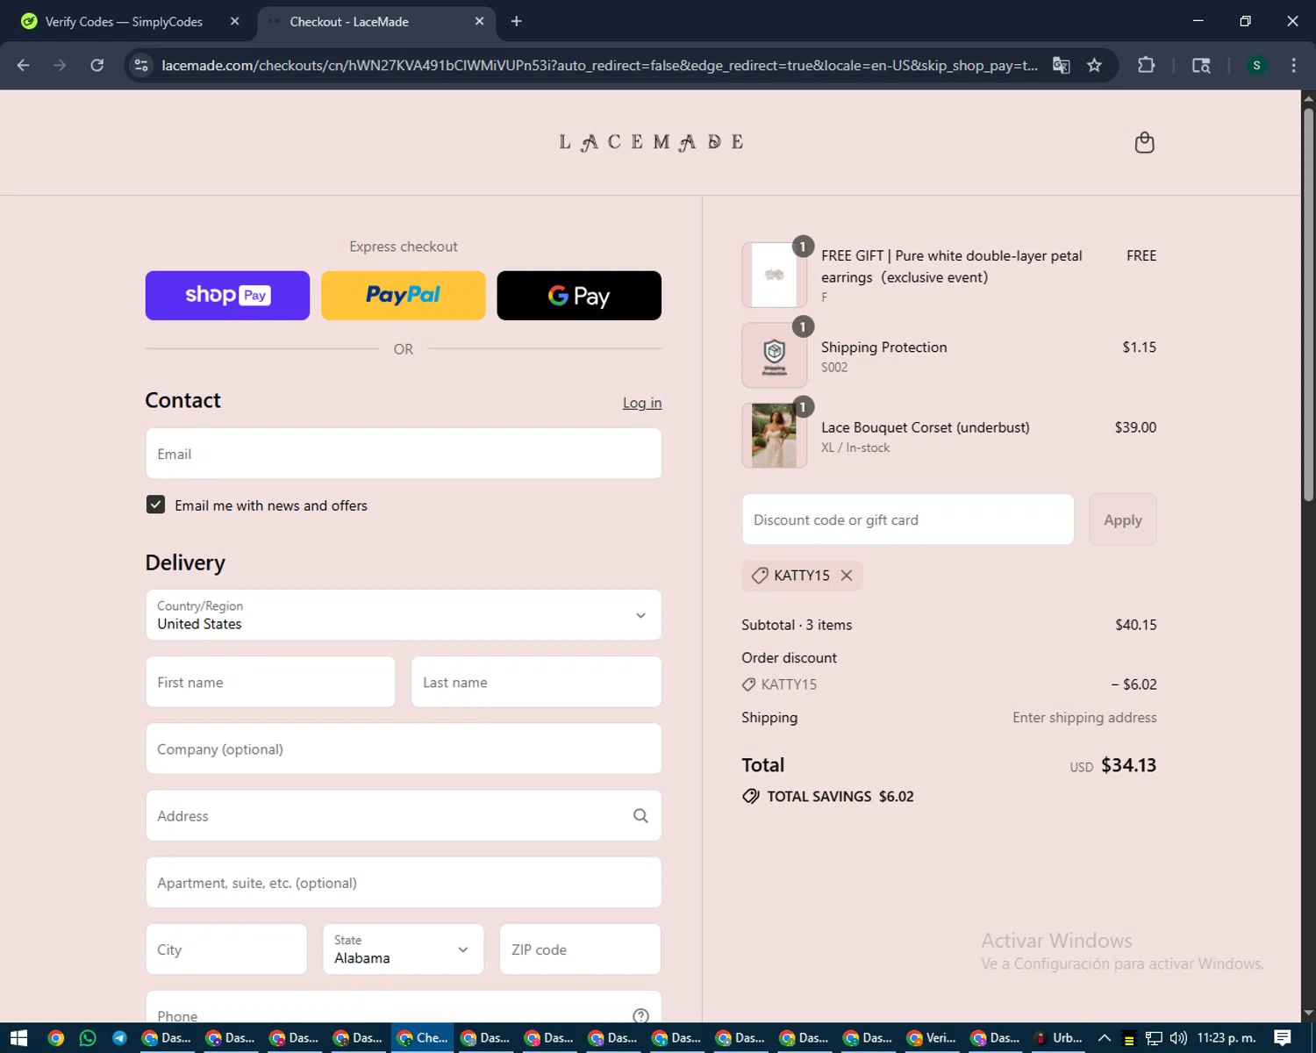This screenshot has height=1053, width=1316.
Task: Open the Urb... taskbar window
Action: pos(1059,1038)
